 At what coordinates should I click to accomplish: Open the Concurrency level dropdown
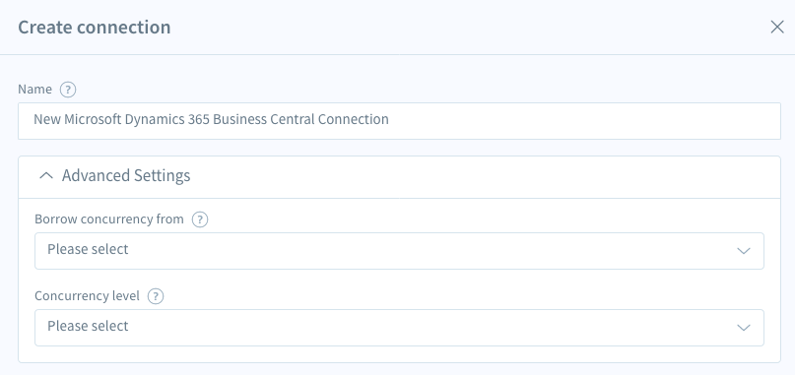(x=399, y=328)
